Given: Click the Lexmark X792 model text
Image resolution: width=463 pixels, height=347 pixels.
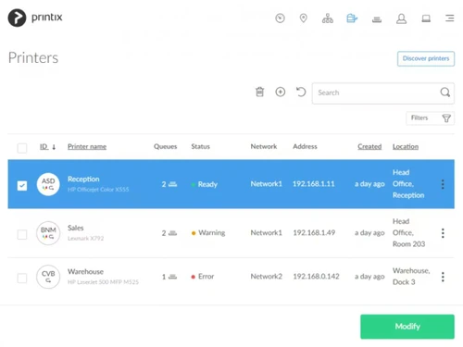Looking at the screenshot, I should (x=86, y=238).
